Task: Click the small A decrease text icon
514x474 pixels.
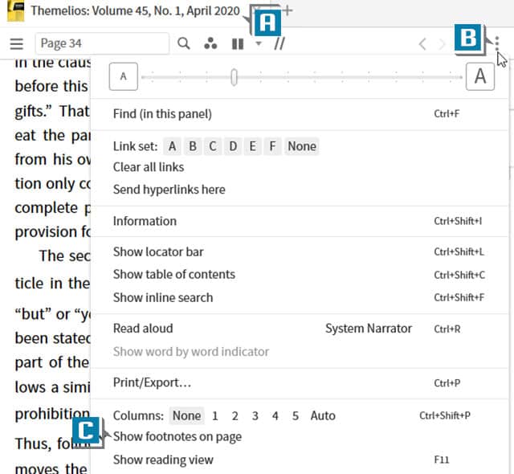Action: [x=123, y=76]
